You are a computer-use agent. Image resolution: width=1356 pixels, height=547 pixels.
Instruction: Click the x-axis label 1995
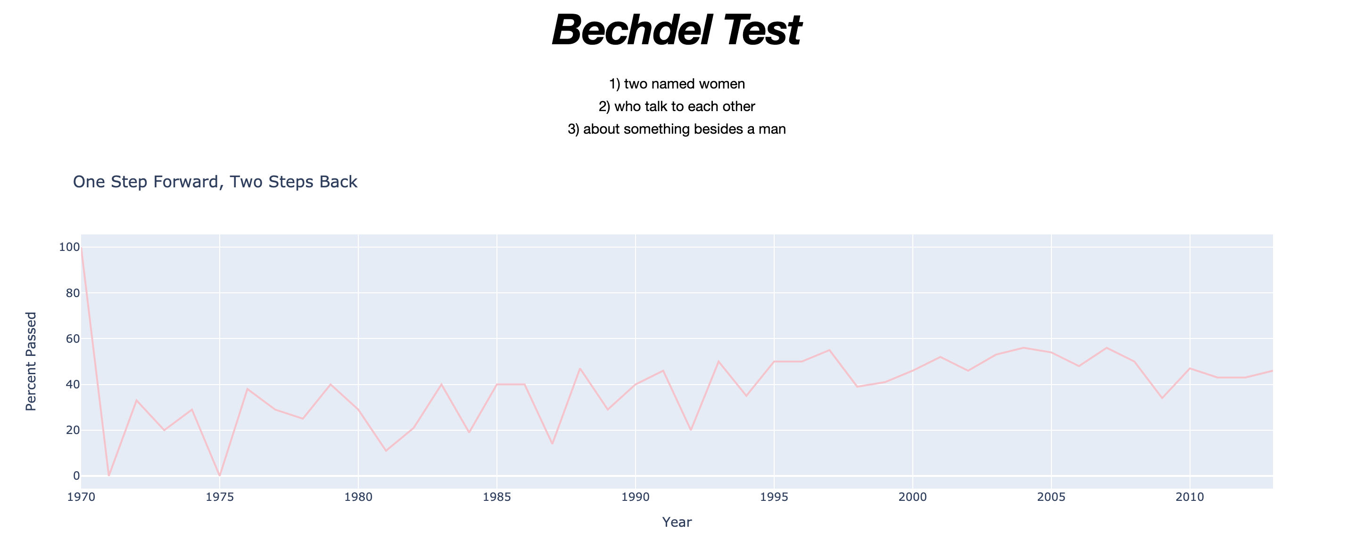[774, 497]
